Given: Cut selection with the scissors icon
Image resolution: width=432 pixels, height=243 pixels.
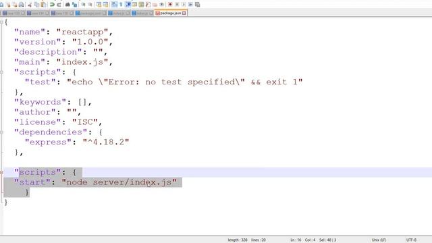Looking at the screenshot, I should coord(30,5).
